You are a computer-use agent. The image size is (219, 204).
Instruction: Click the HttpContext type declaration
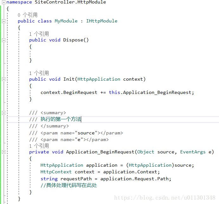point(56,172)
